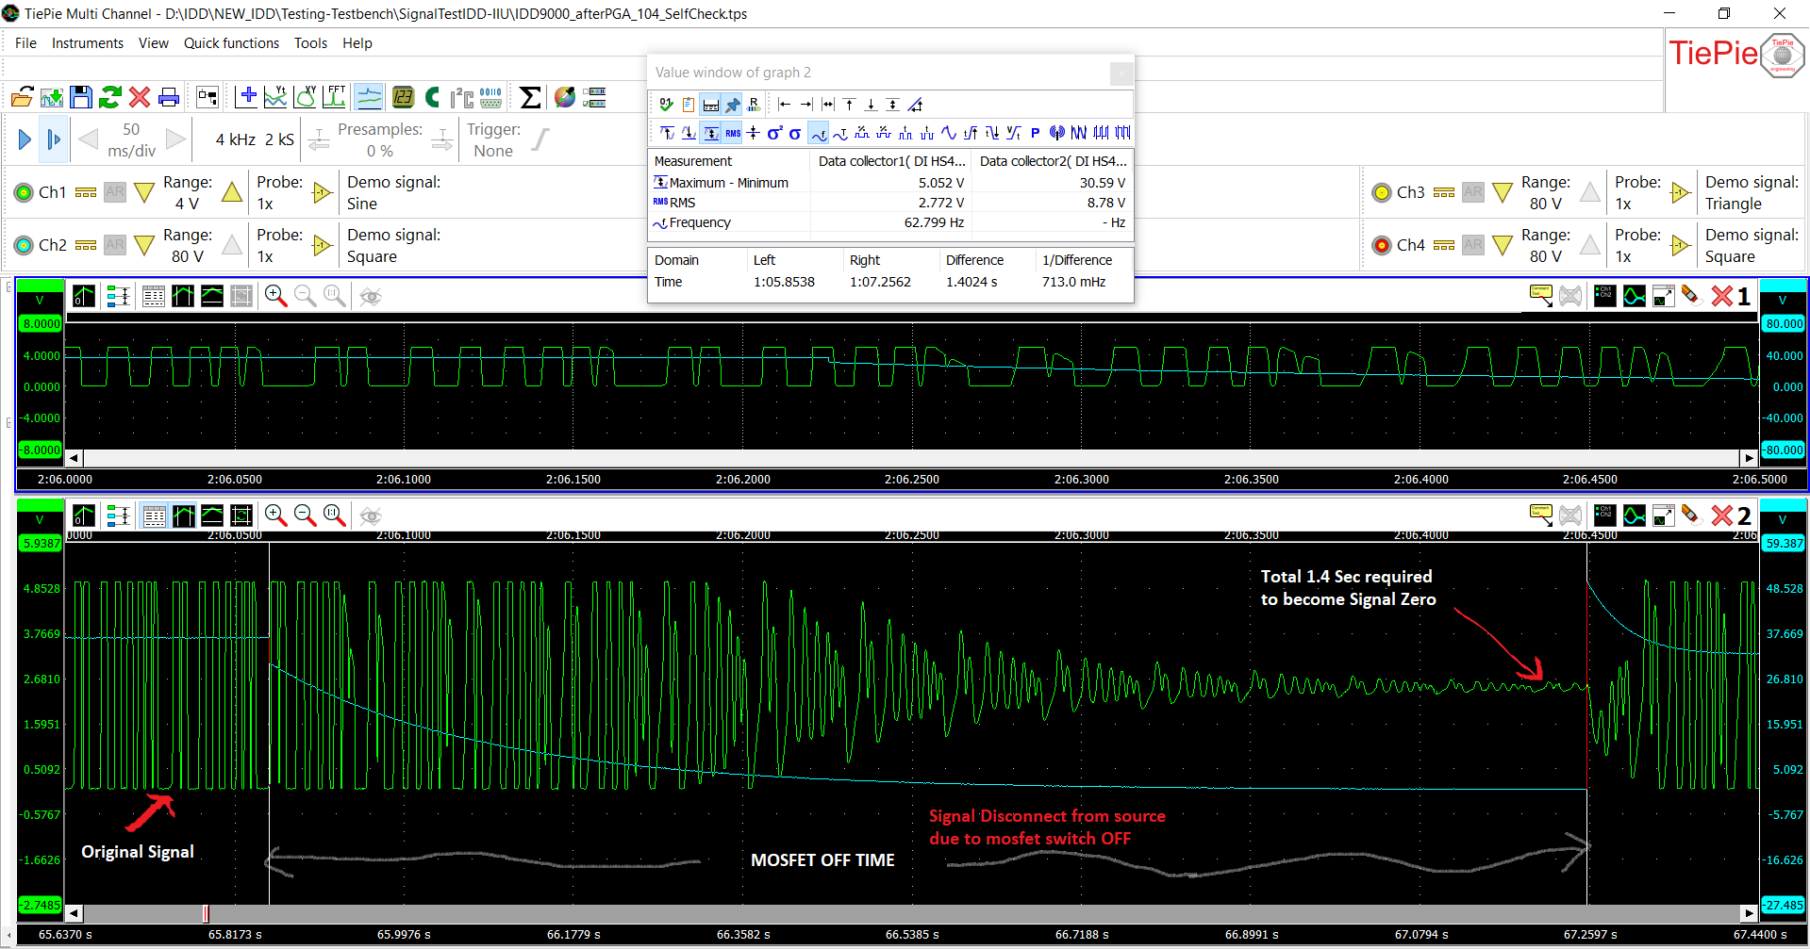
Task: Change Ch1 demo signal Sine
Action: coord(362,204)
